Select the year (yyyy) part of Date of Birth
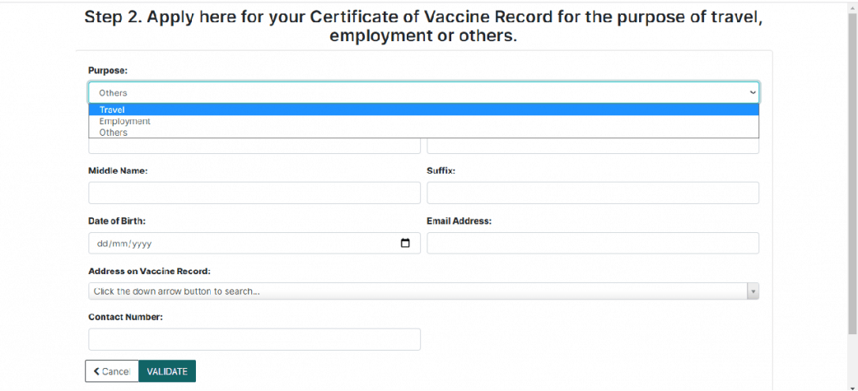Image resolution: width=858 pixels, height=391 pixels. point(141,244)
